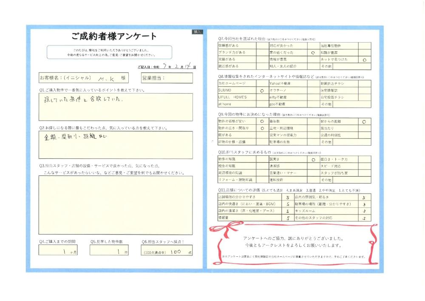Mark the cell next to 物件の広さ・間取り

click(x=262, y=128)
